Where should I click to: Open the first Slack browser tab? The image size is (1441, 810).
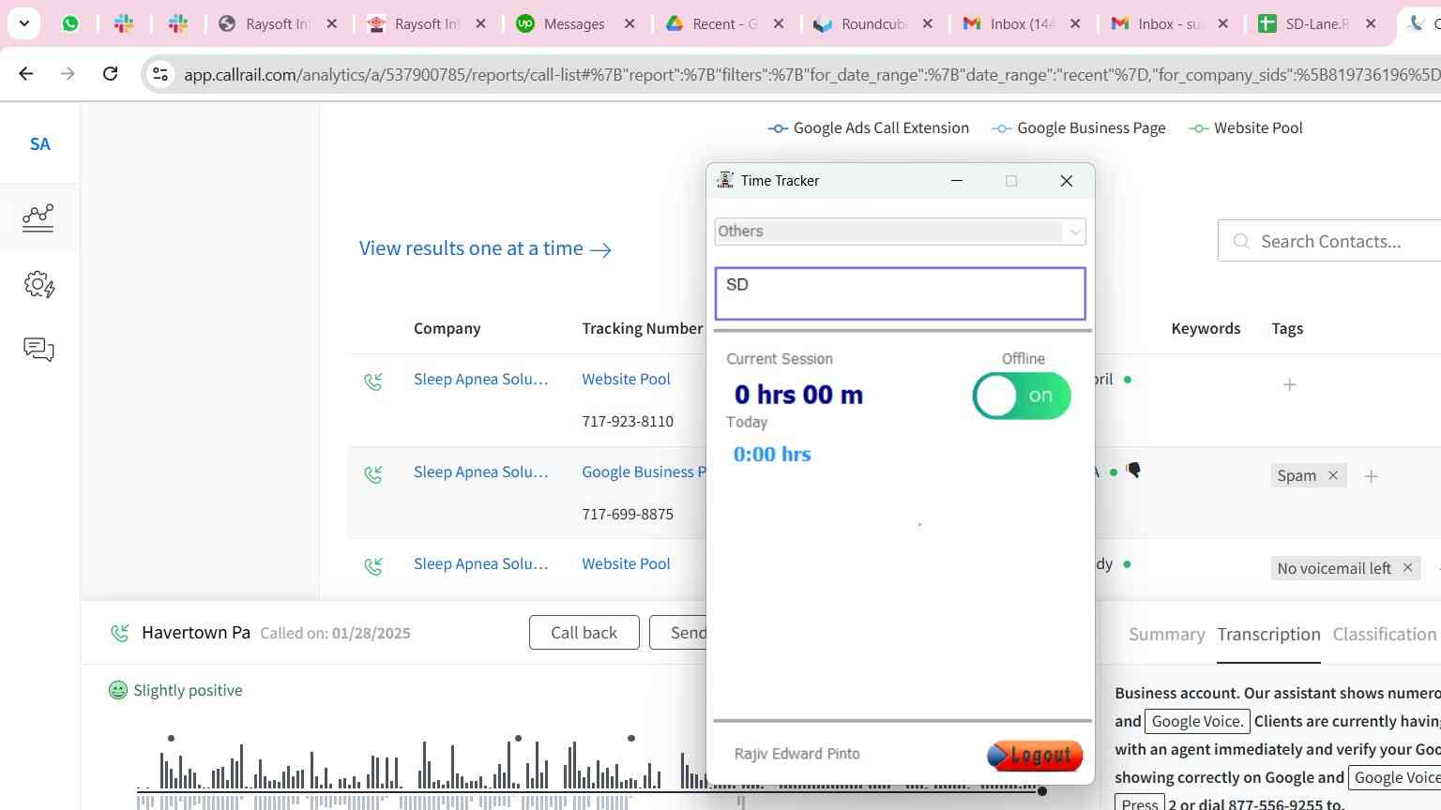coord(124,23)
